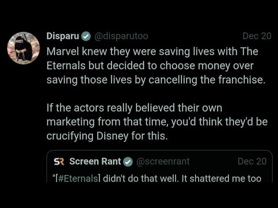Screen dimensions: 278x208
Task: Click the word "Eternals" in Disparu's tweet
Action: pyautogui.click(x=65, y=66)
